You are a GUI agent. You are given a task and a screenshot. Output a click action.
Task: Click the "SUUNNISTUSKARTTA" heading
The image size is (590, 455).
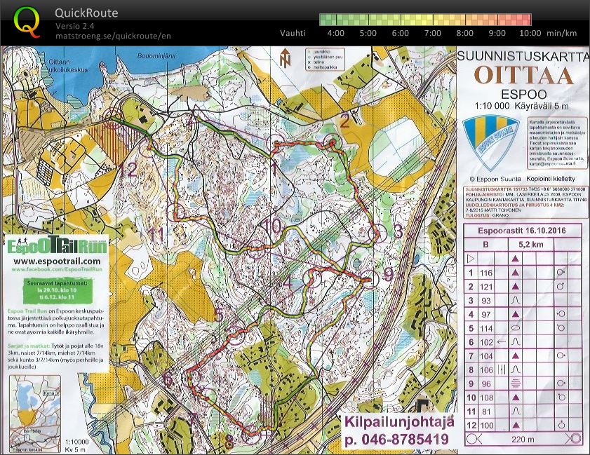(523, 56)
